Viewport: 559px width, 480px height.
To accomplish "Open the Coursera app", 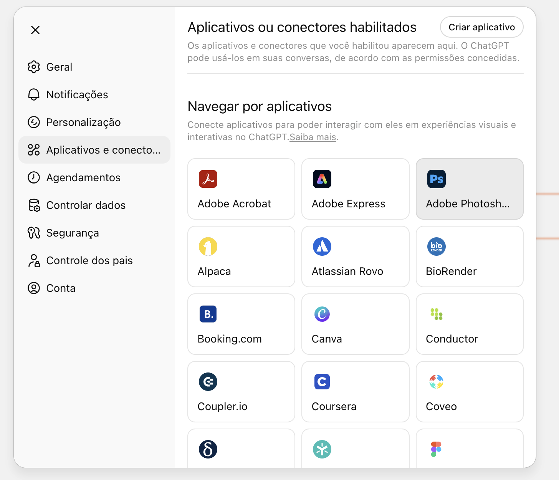I will [355, 392].
